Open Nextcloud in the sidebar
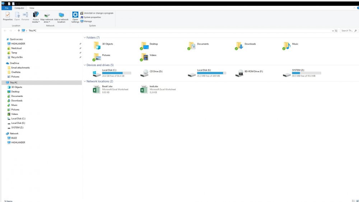The width and height of the screenshot is (359, 202). point(16,48)
